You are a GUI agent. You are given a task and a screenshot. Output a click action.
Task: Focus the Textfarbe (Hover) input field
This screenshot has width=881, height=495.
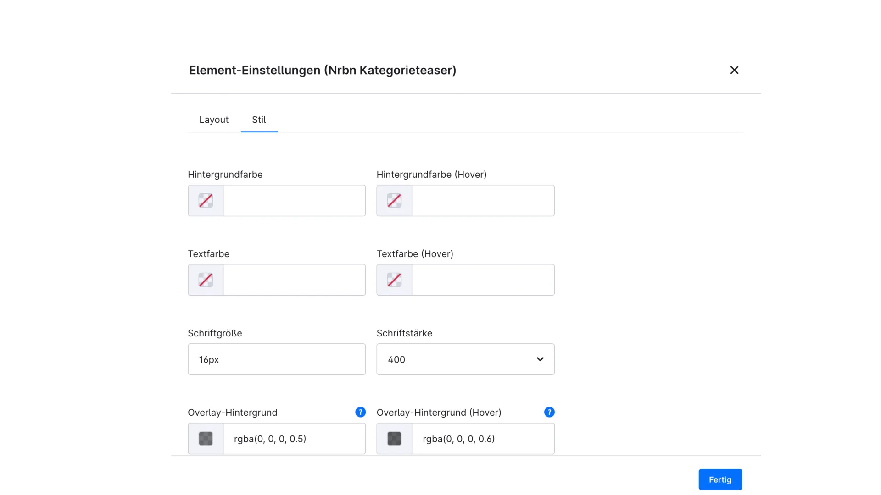(483, 280)
